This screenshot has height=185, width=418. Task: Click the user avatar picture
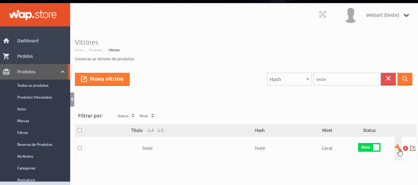tap(351, 15)
